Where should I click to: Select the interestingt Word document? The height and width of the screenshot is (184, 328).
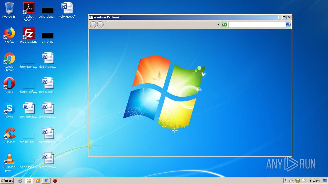pyautogui.click(x=28, y=110)
